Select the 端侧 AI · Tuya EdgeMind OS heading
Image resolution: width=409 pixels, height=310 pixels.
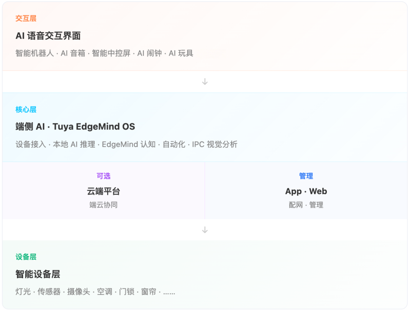coord(75,127)
